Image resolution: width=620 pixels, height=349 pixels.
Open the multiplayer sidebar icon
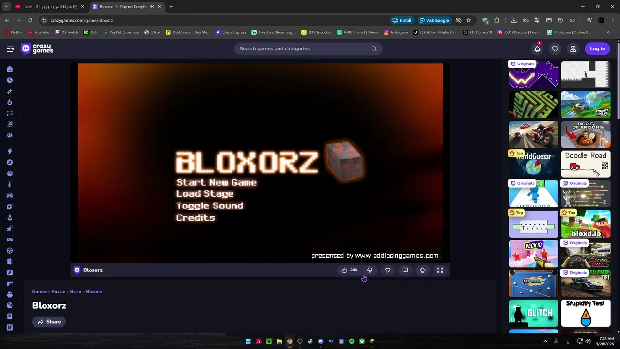(x=10, y=135)
